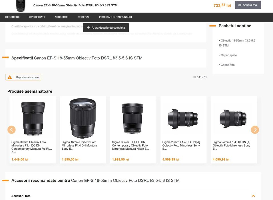Click Accesorii foto label

tap(21, 196)
